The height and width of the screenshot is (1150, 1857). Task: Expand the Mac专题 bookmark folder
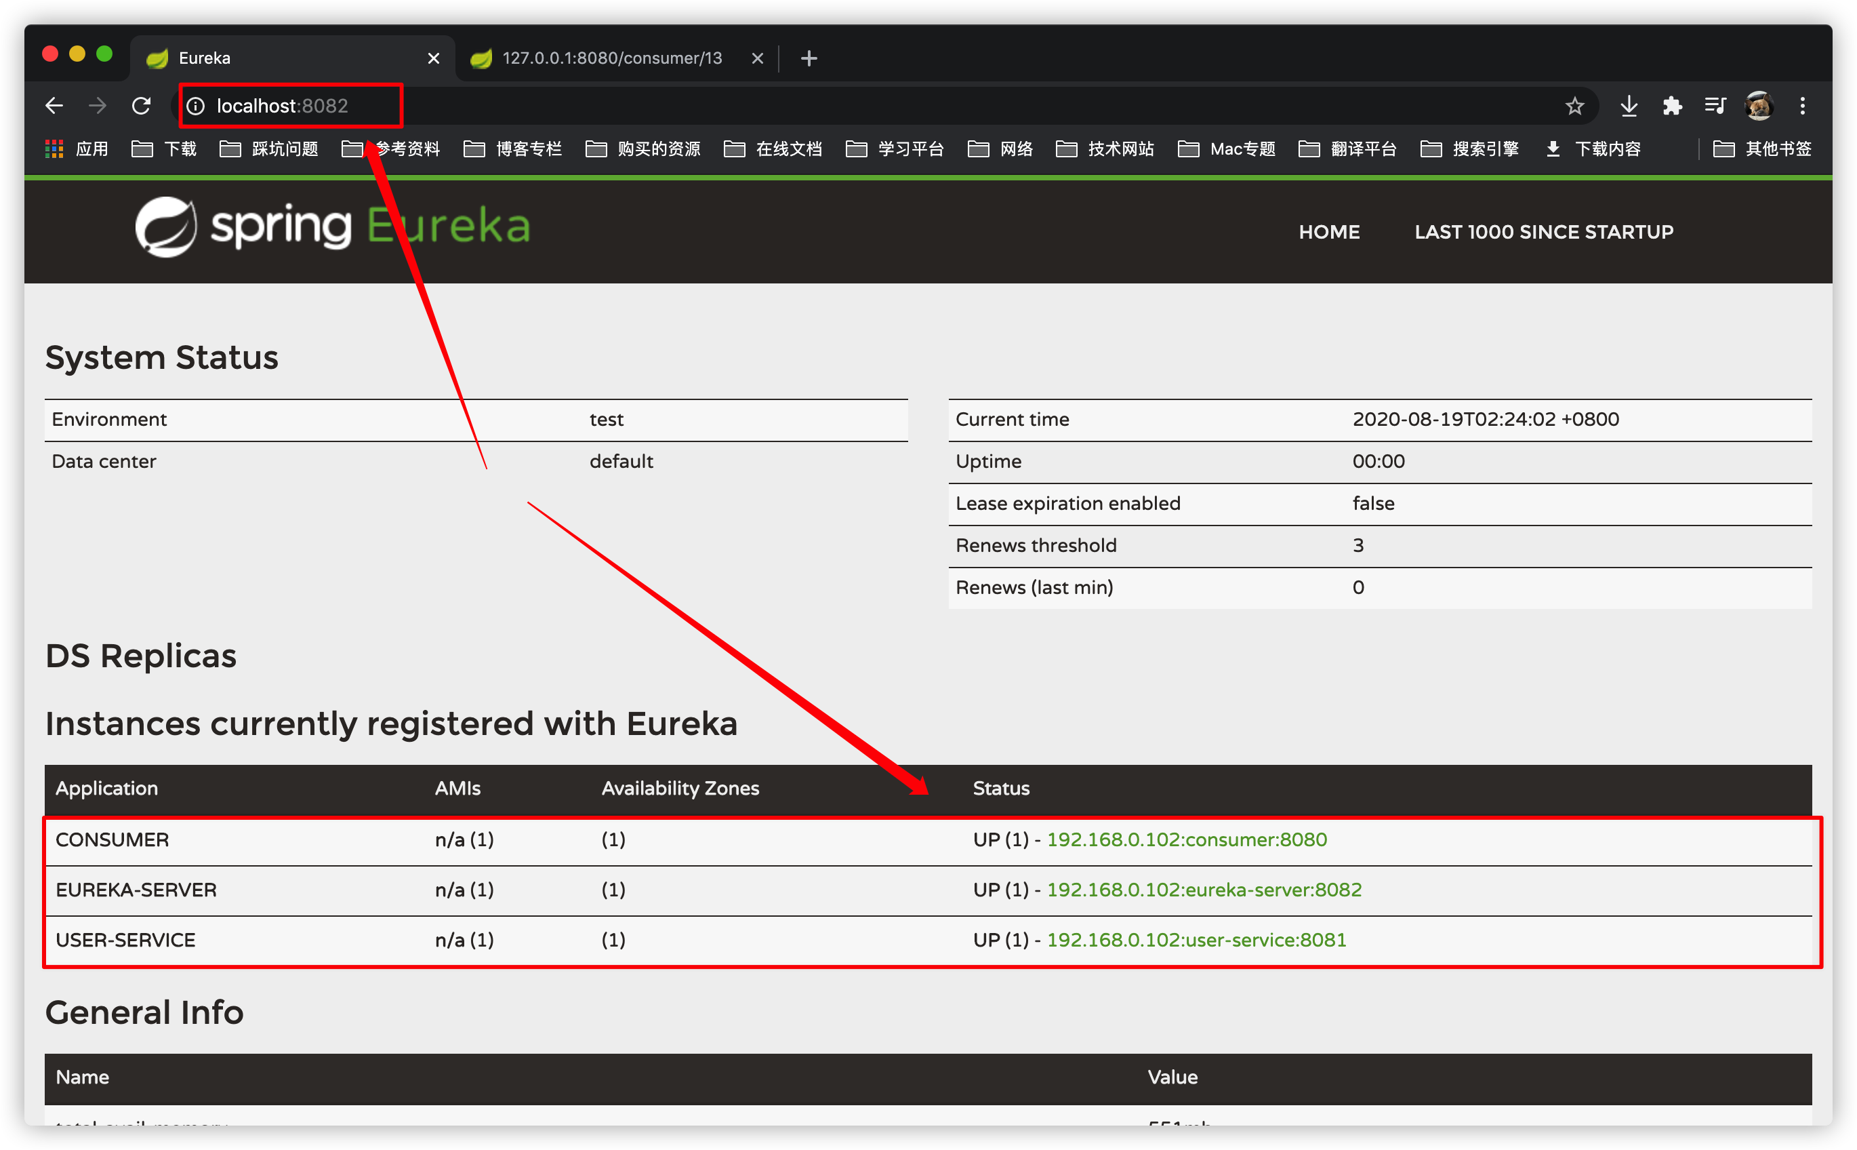(1226, 149)
